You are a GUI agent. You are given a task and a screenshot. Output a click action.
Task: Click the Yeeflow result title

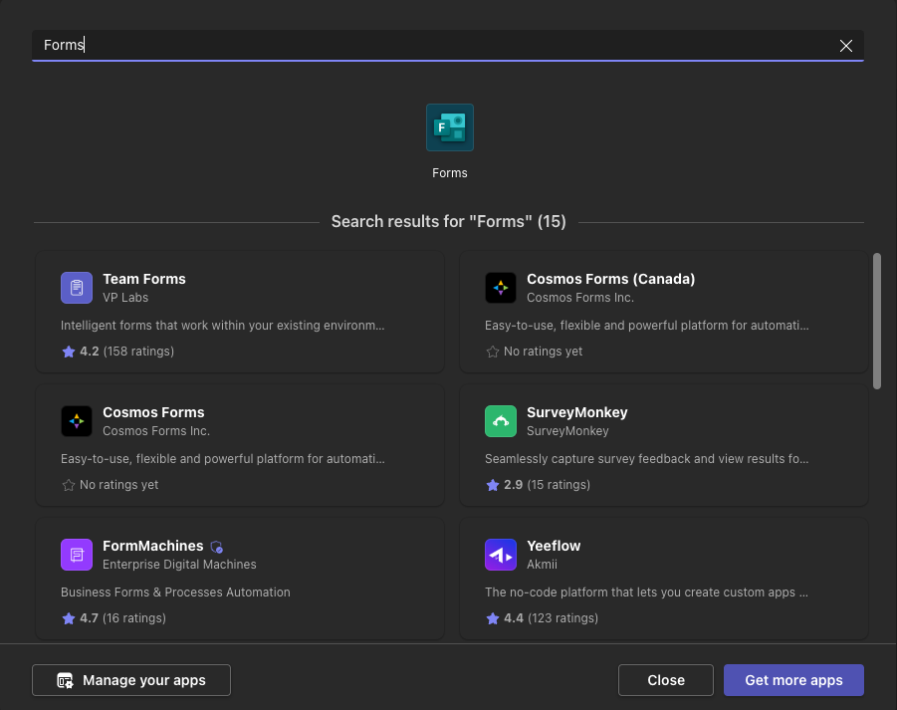tap(554, 546)
